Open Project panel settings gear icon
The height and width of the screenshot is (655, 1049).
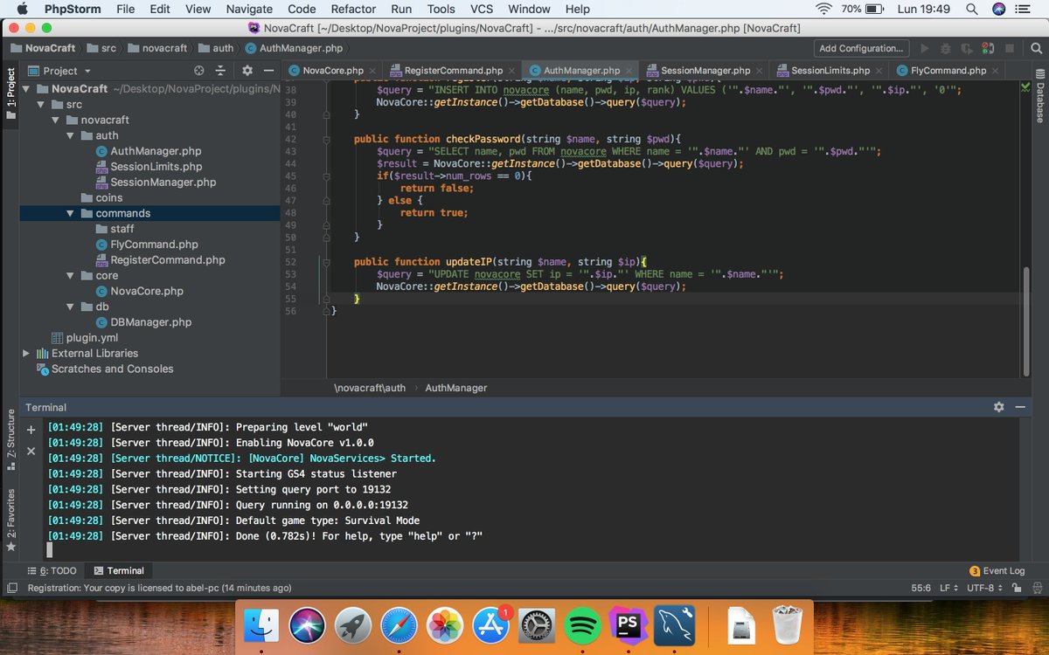click(x=247, y=71)
